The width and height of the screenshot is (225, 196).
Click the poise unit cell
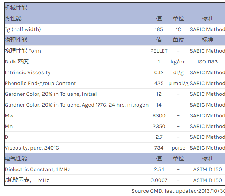[178, 148]
